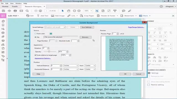Click the add comment speech bubble icon
Image resolution: width=177 pixels, height=99 pixels.
tap(124, 11)
